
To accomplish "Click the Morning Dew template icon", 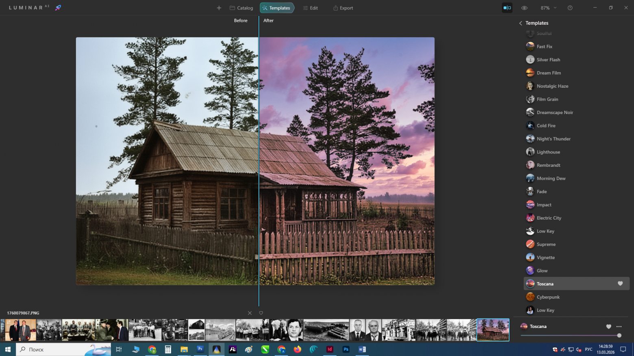I will coord(530,178).
